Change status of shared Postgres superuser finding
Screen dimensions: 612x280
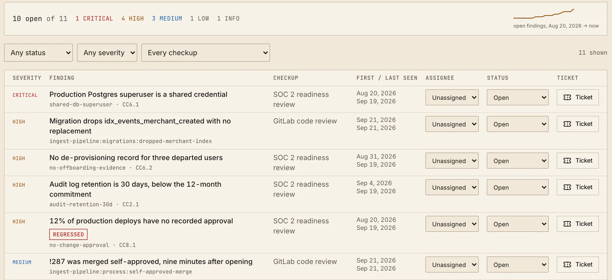point(517,97)
